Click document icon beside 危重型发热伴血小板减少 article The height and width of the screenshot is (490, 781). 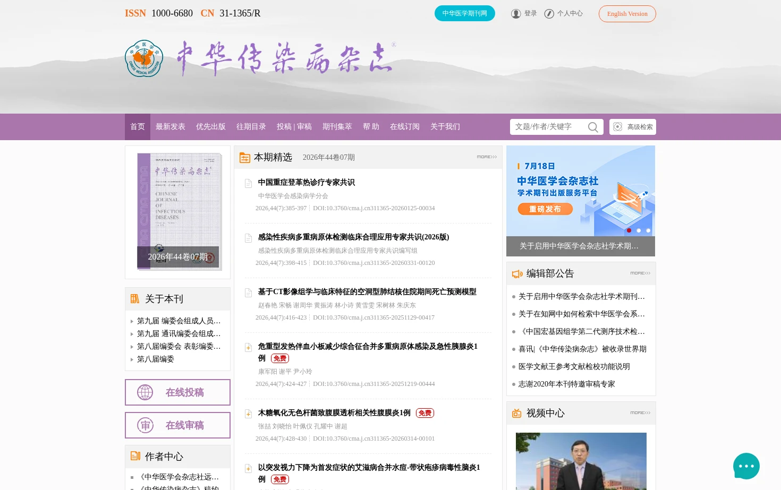[248, 348]
